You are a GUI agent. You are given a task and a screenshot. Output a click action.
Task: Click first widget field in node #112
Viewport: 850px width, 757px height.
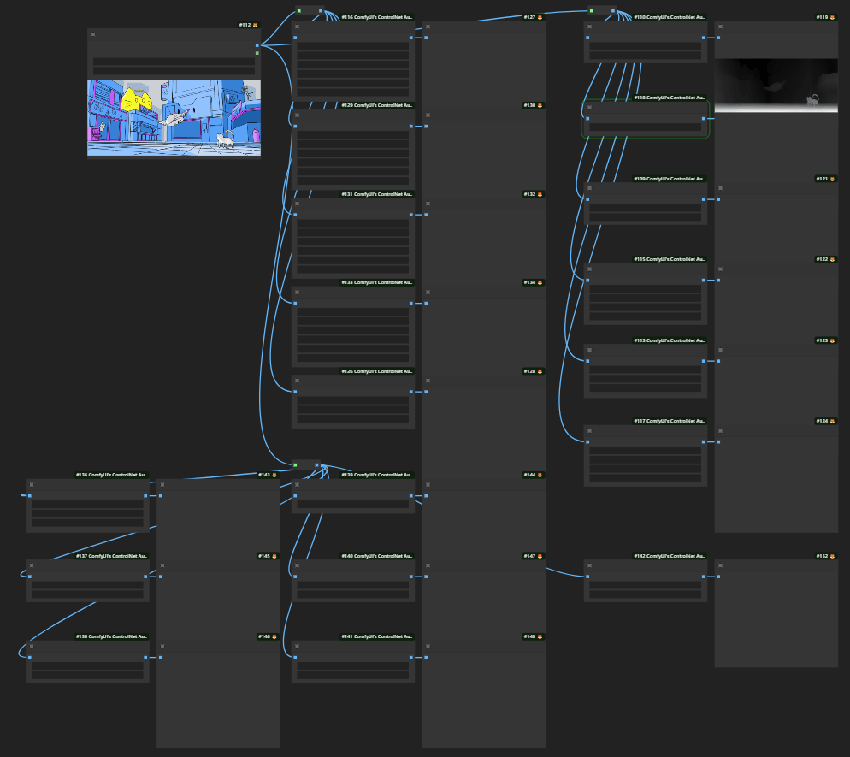174,62
